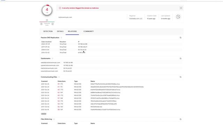Click the 58 / 69 detections value

[60, 110]
